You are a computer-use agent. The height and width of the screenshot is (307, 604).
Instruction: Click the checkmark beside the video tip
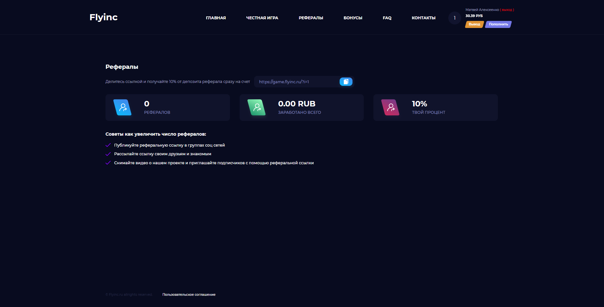108,163
